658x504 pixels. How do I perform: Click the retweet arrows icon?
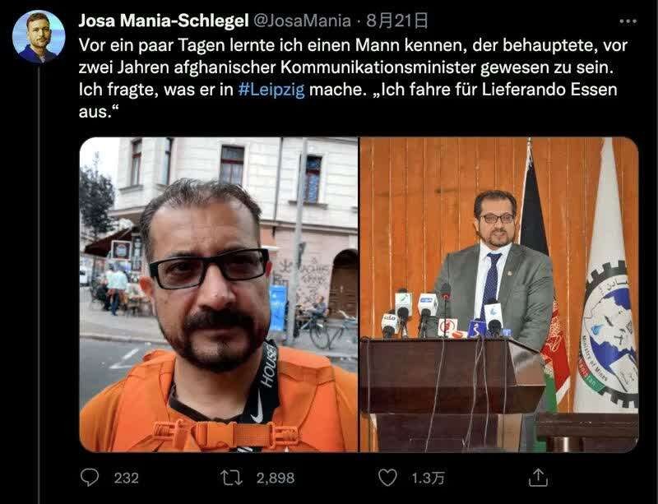point(232,478)
